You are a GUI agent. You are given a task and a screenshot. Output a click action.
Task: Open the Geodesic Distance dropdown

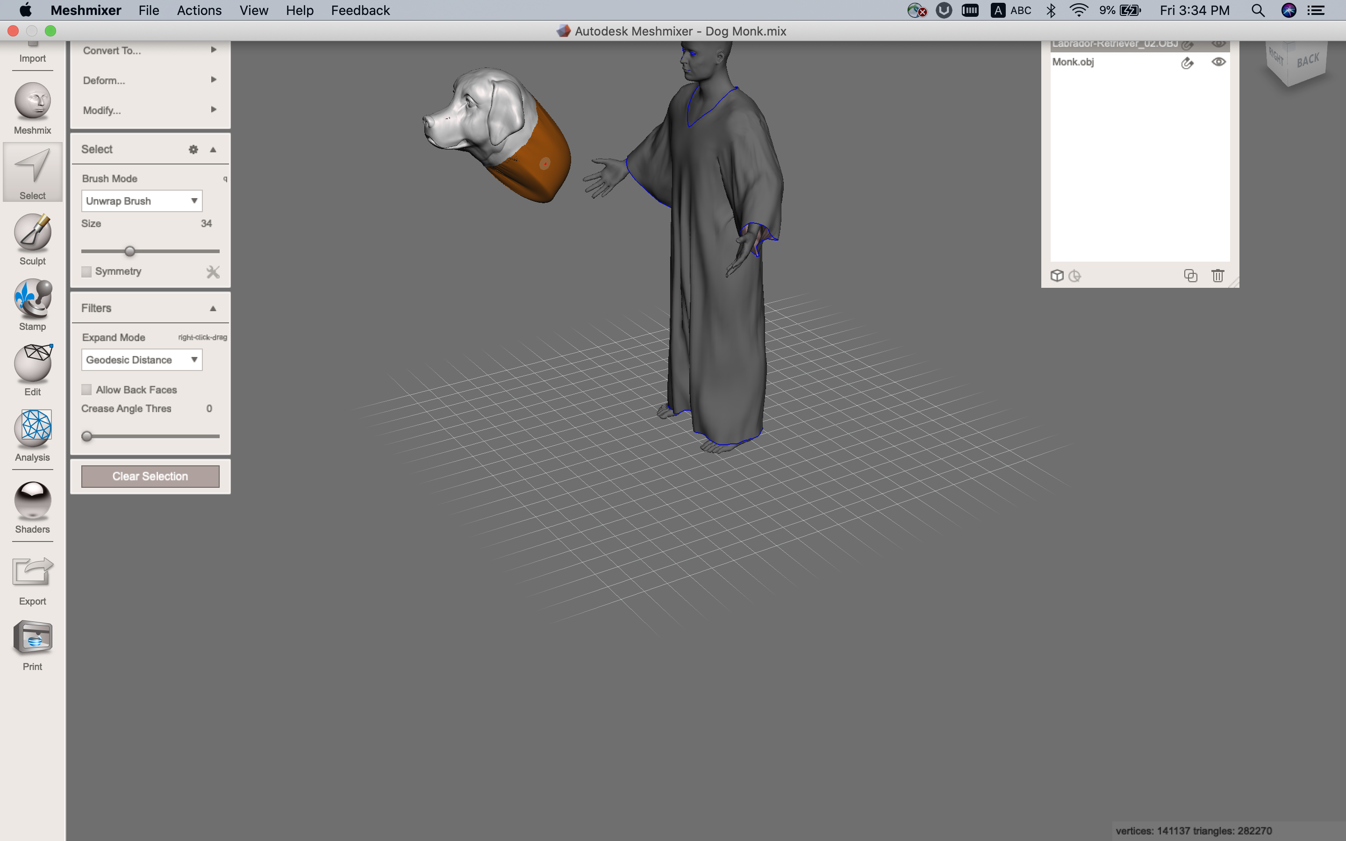(x=142, y=359)
